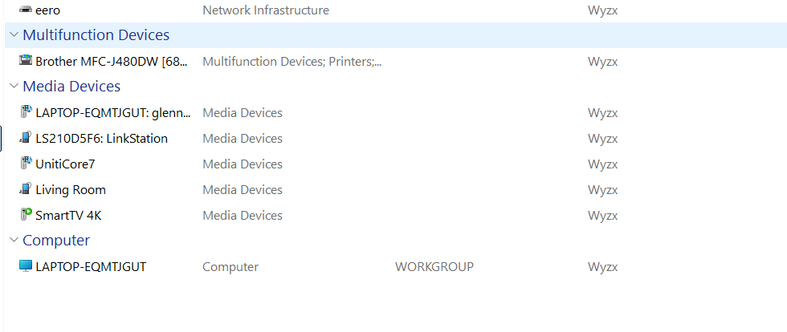Select the LAPTOP-EQMTJGUT computer monitor icon
This screenshot has height=332, width=787.
[x=26, y=266]
